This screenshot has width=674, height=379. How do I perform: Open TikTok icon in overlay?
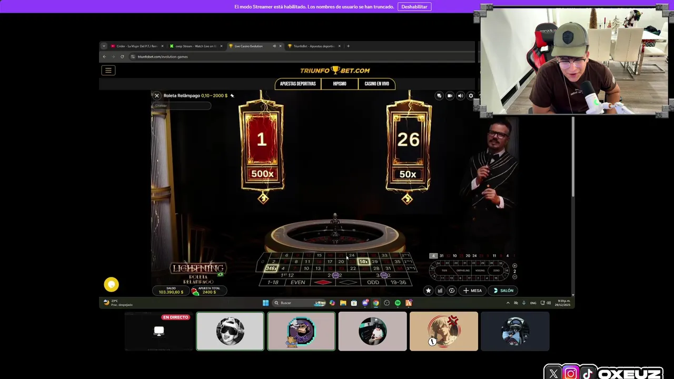[588, 374]
